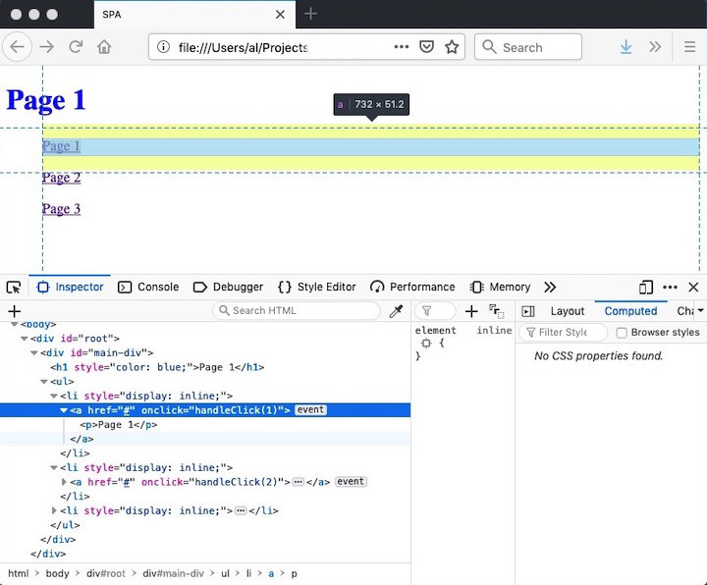The width and height of the screenshot is (707, 585).
Task: Create a new node in markup
Action: [x=14, y=311]
